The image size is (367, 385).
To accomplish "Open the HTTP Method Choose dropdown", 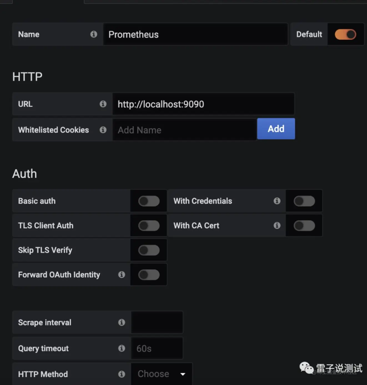I will coord(162,374).
